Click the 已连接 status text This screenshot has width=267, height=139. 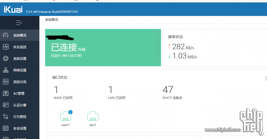pos(64,47)
